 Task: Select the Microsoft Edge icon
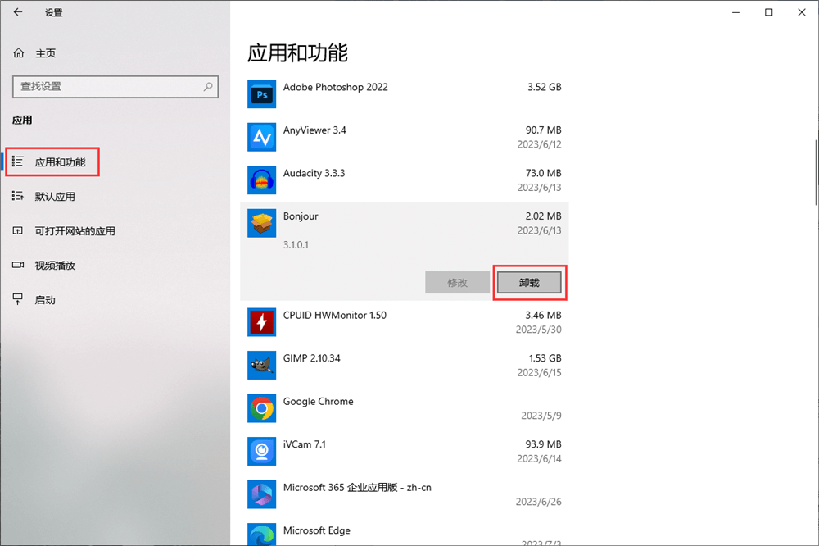coord(262,535)
